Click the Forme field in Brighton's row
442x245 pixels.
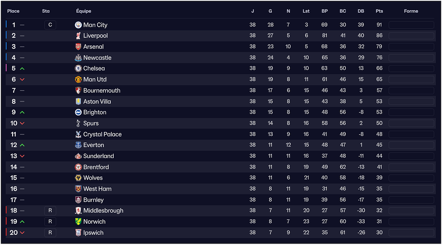coord(411,112)
